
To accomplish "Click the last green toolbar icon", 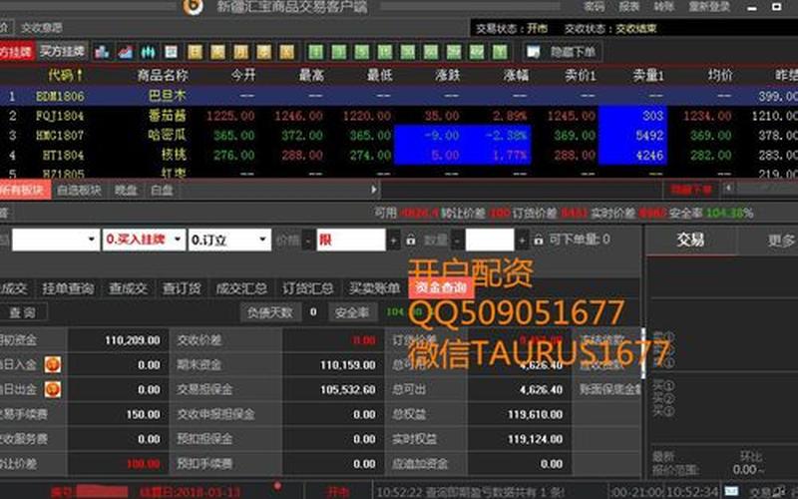I will (x=500, y=52).
